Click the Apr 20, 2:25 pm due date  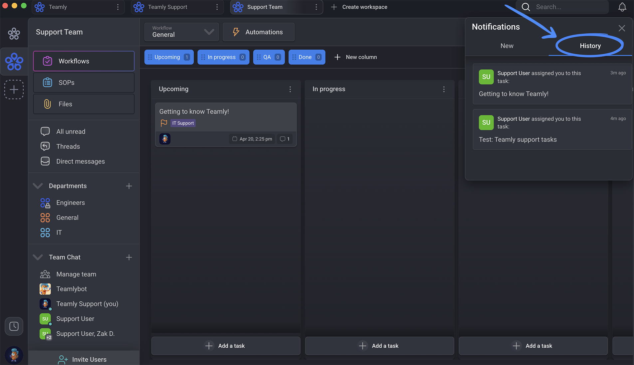[x=252, y=139]
